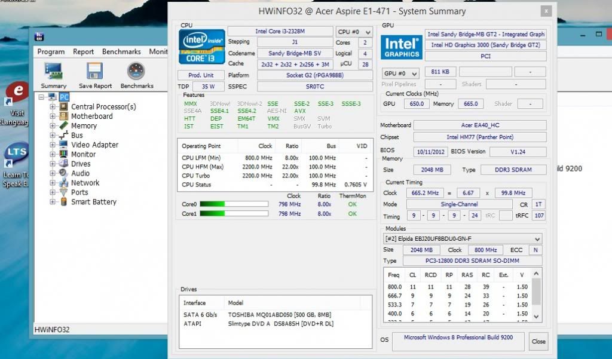Screen dimensions: 612x359
Task: Open the Program menu
Action: click(x=51, y=52)
